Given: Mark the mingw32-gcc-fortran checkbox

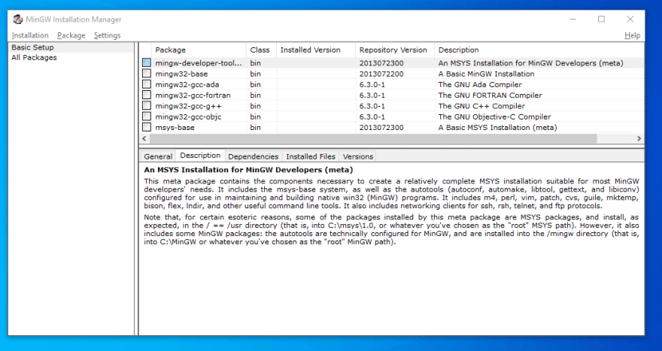Looking at the screenshot, I should (147, 95).
